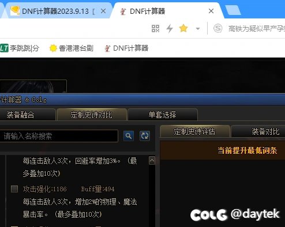Expand dropdown arrow next to bookmark star

point(198,29)
